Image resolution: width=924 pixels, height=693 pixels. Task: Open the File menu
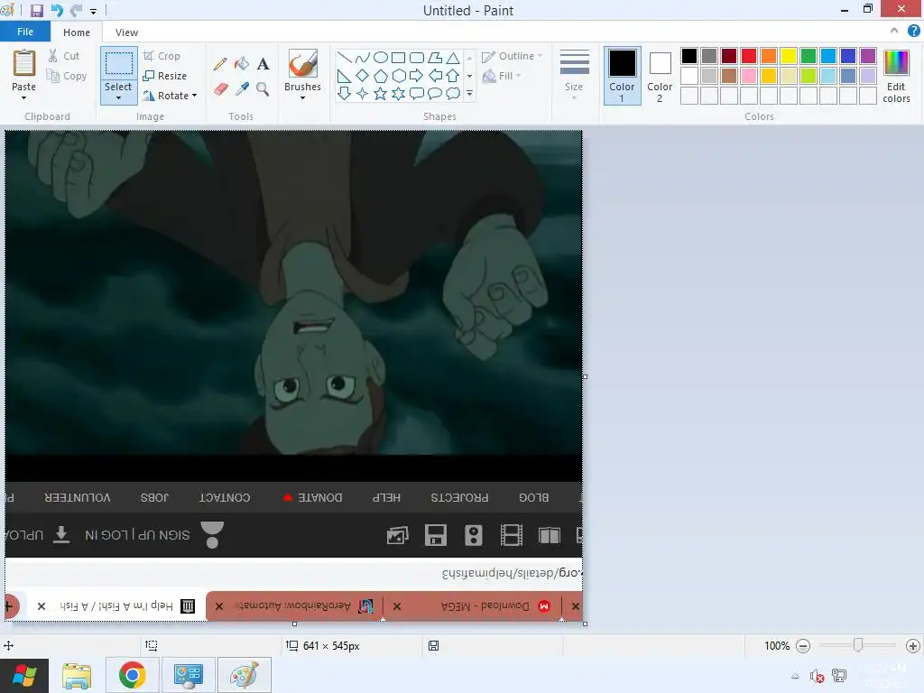click(x=24, y=32)
